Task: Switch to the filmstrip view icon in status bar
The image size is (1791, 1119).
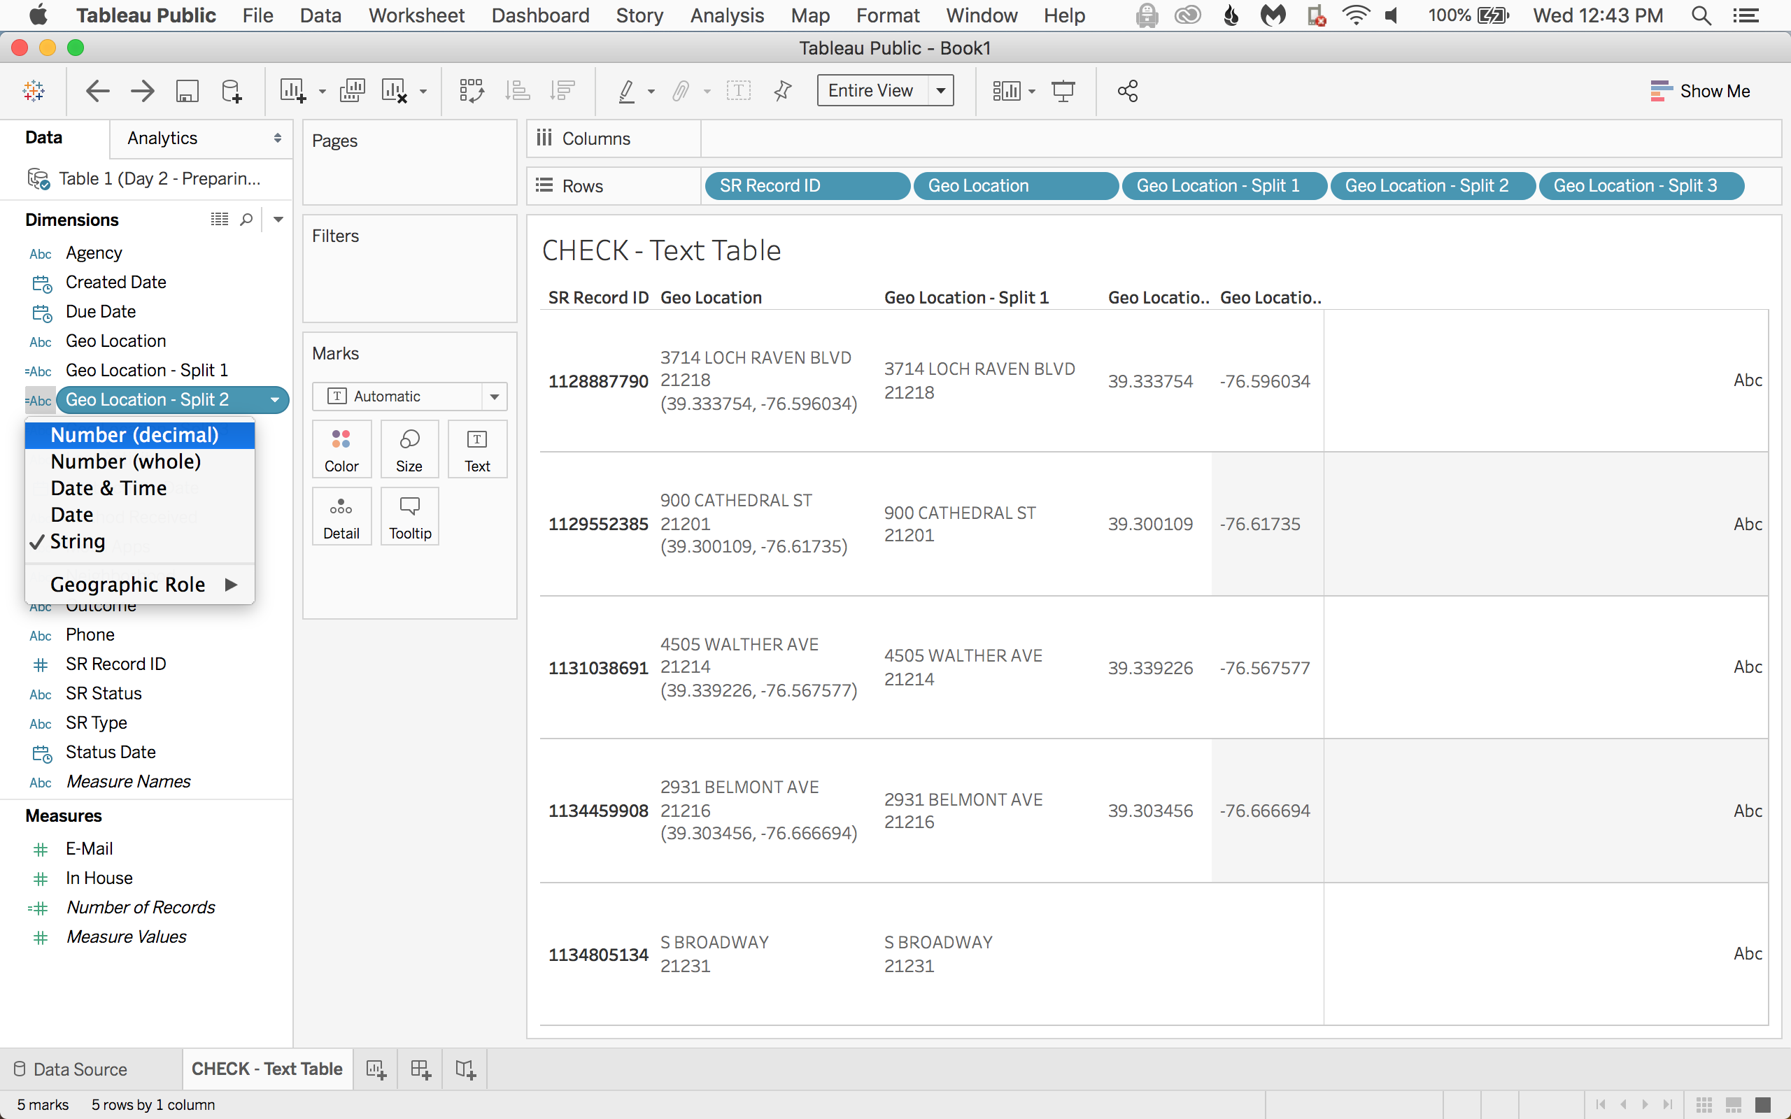Action: [x=1733, y=1105]
